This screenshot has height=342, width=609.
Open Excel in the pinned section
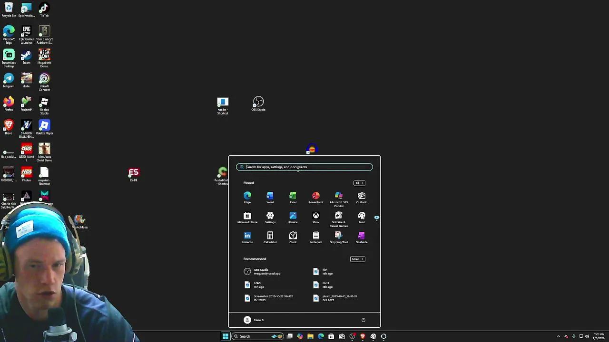point(293,198)
